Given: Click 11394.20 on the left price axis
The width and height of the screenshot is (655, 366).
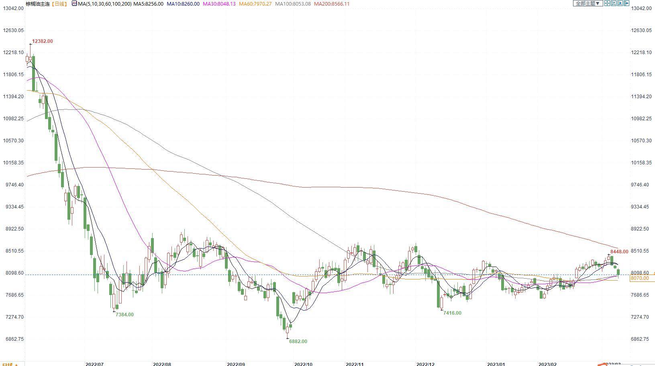Looking at the screenshot, I should point(13,97).
